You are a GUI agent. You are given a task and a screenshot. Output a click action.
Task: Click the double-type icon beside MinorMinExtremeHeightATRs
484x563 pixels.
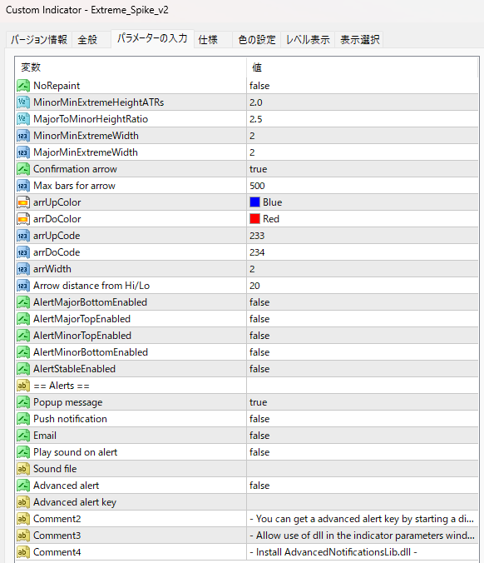click(23, 102)
